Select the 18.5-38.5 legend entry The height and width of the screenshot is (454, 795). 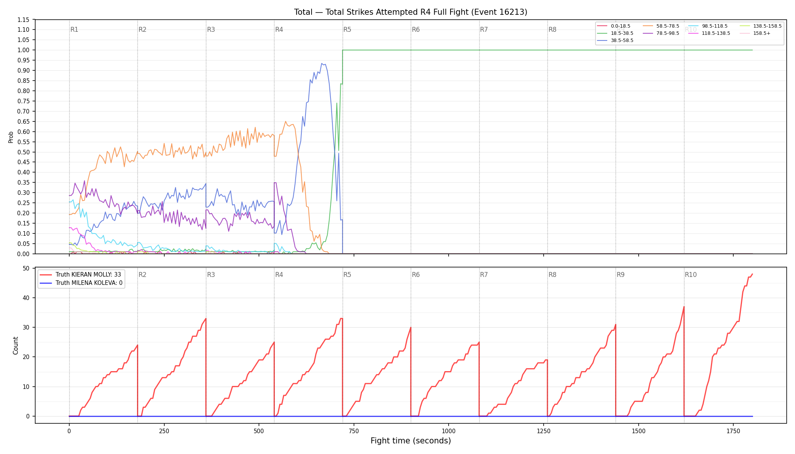tap(615, 33)
